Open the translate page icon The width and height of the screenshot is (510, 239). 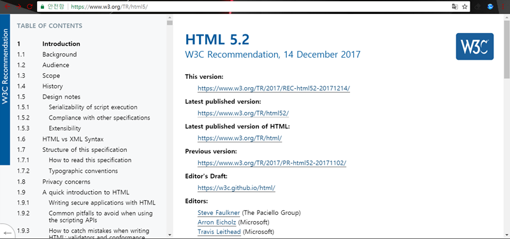(455, 6)
